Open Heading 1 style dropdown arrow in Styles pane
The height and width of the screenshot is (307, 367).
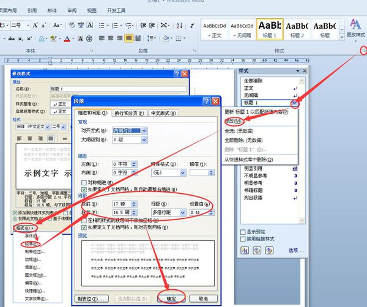[x=295, y=103]
